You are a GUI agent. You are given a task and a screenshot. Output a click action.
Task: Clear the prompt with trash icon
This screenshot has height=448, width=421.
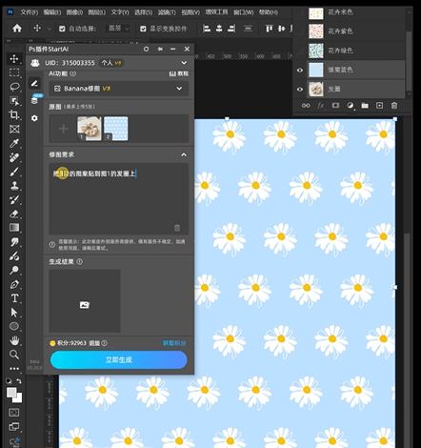[177, 228]
